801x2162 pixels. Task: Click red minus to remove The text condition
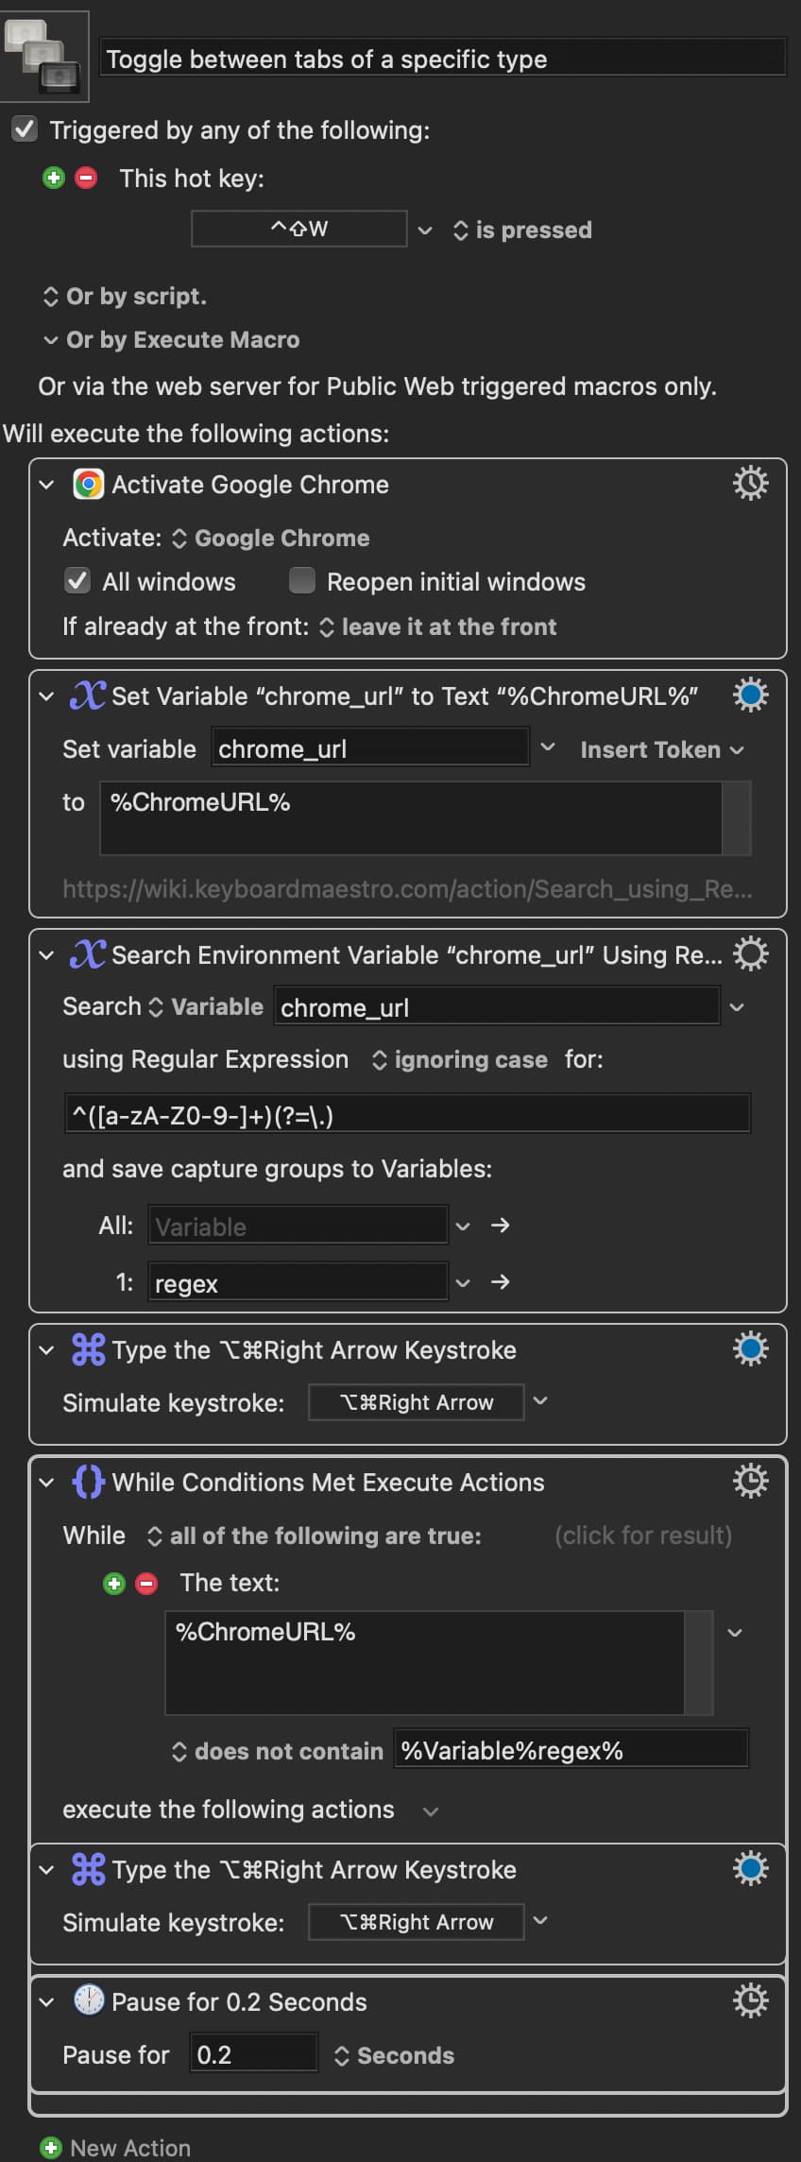pyautogui.click(x=146, y=1583)
